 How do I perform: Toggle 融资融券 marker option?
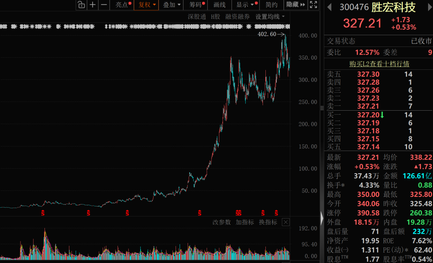(237, 17)
